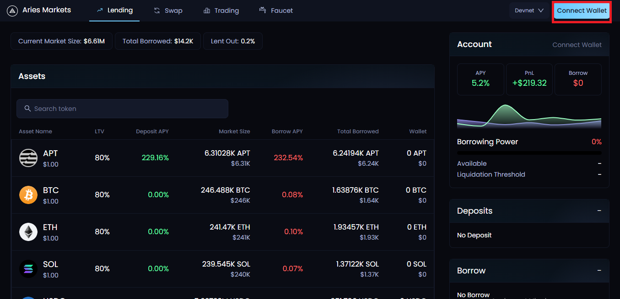Click the search magnifier icon
The height and width of the screenshot is (299, 620).
(x=27, y=109)
